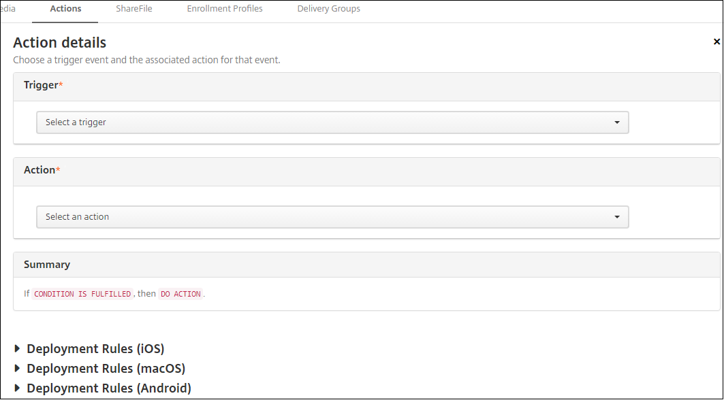Screen dimensions: 724x400
Task: Expand Deployment Rules (macOS) triangle
Action: 18,369
